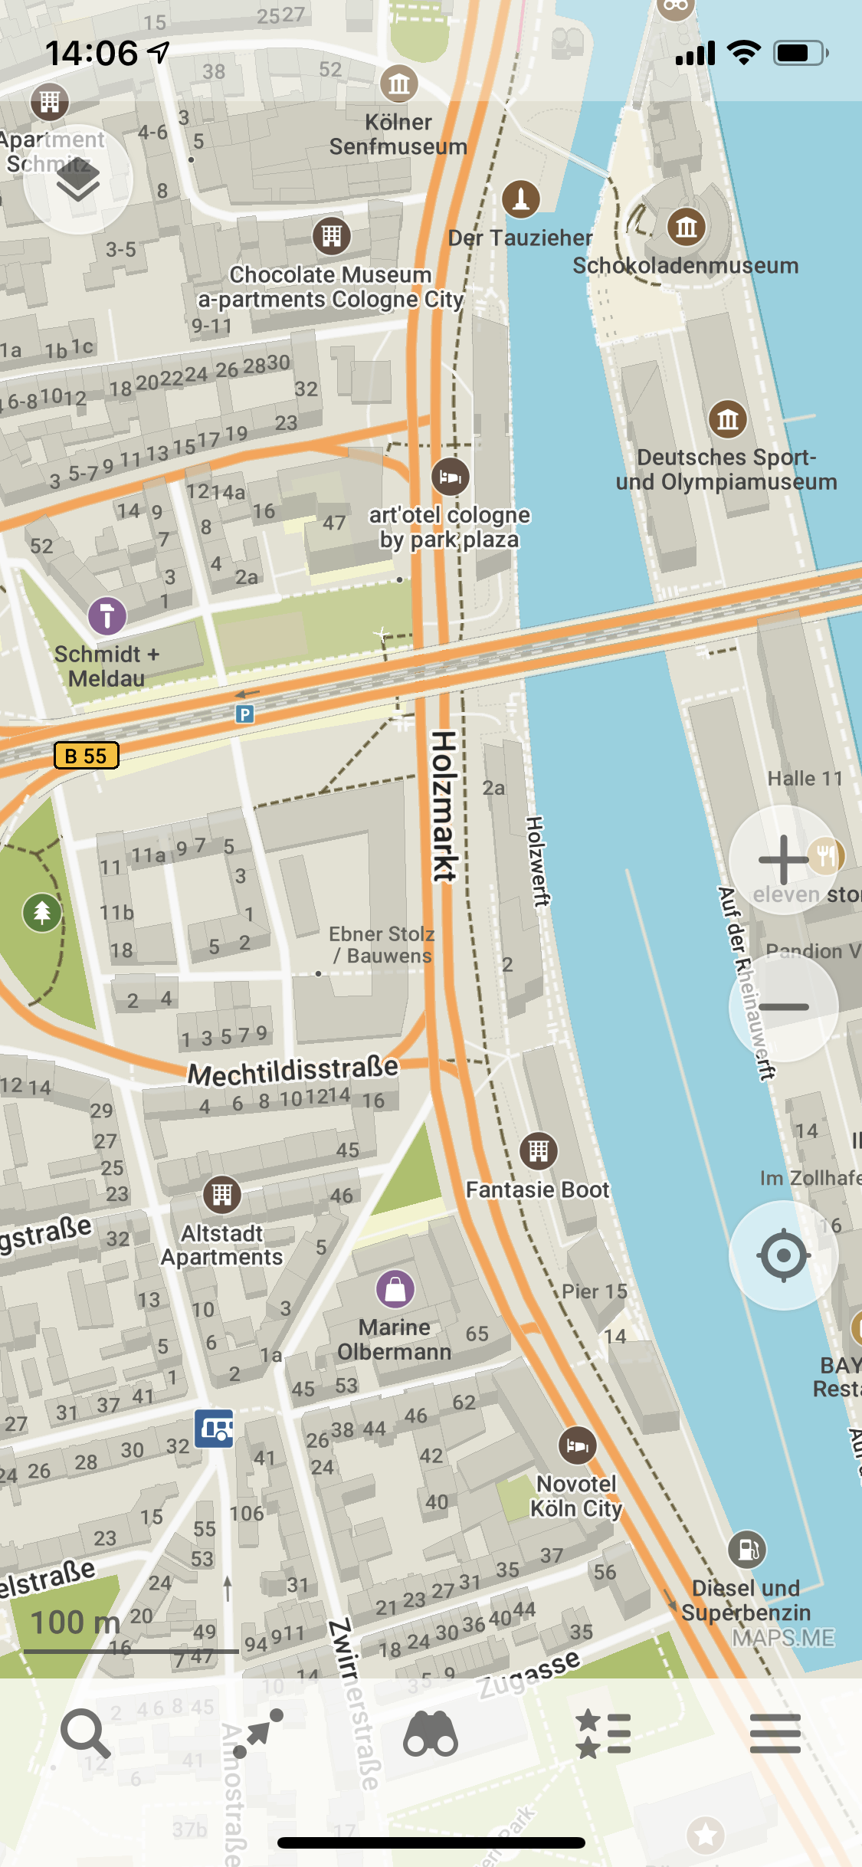The image size is (862, 1867).
Task: Tap Marine Olbermann shop marker
Action: click(395, 1290)
